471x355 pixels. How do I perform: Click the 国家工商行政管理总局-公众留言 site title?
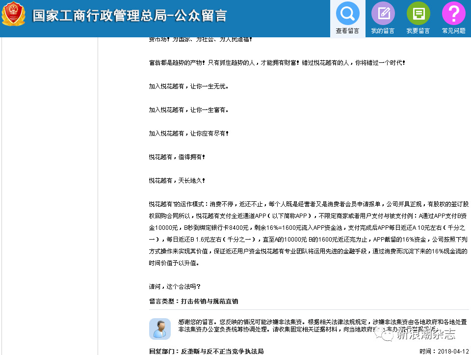(130, 16)
